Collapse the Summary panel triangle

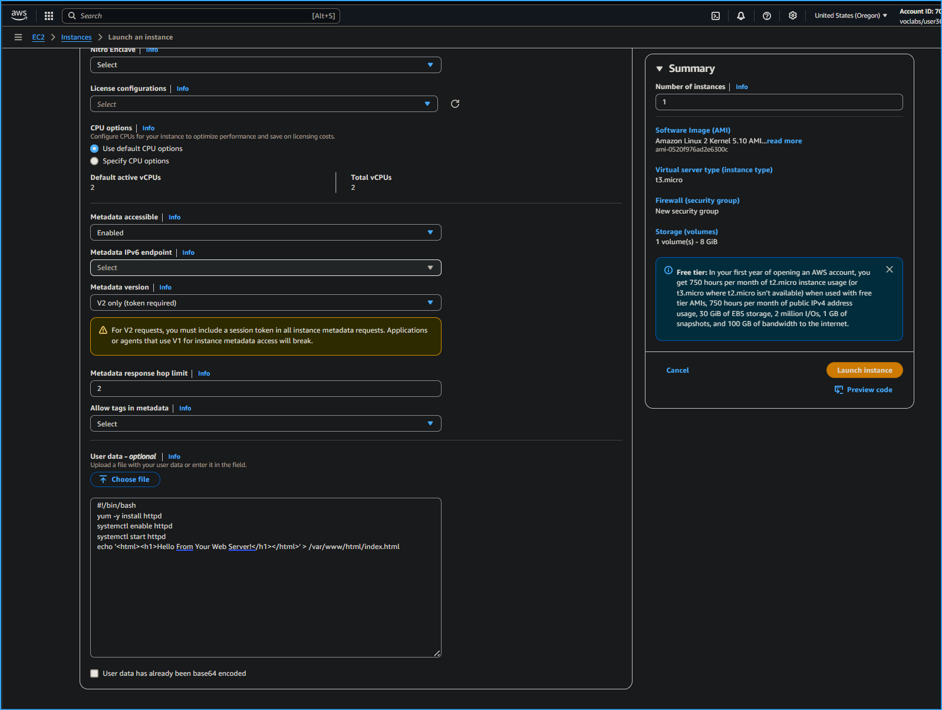(x=660, y=69)
